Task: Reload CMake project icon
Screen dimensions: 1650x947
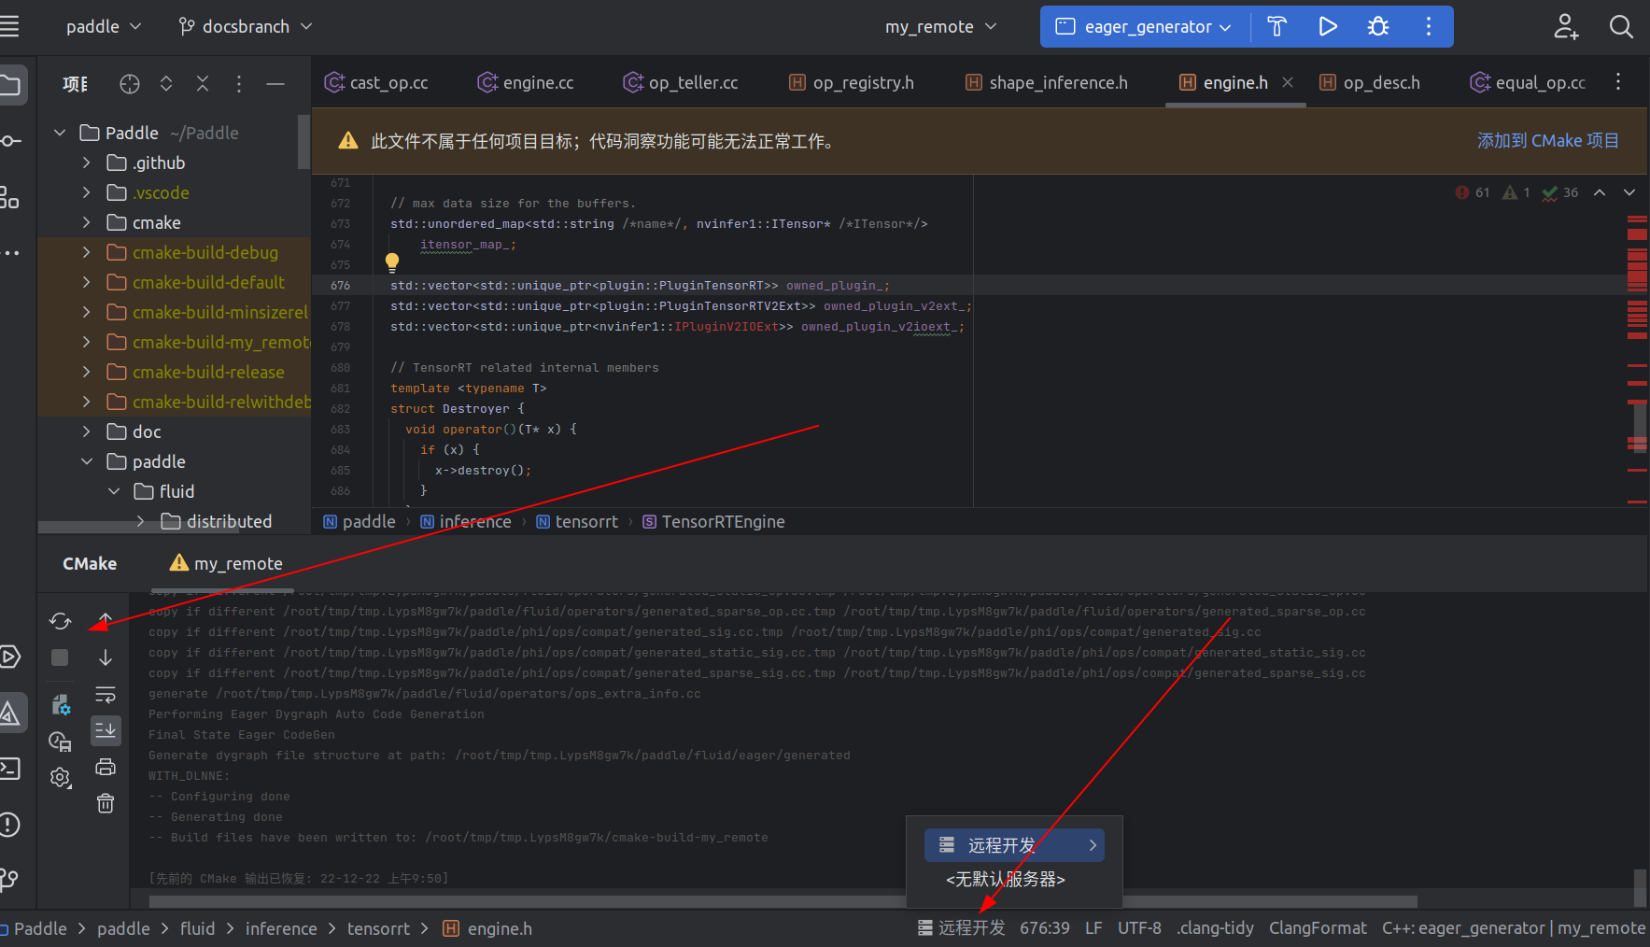Action: click(61, 620)
